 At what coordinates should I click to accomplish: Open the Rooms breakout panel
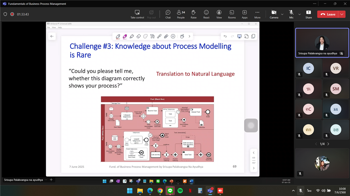click(232, 14)
